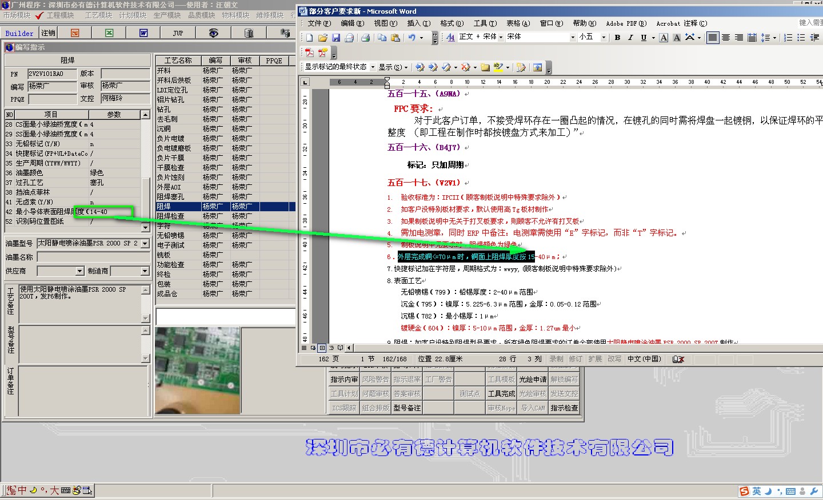The height and width of the screenshot is (500, 823).
Task: Click the 工具完成 button
Action: [x=501, y=393]
